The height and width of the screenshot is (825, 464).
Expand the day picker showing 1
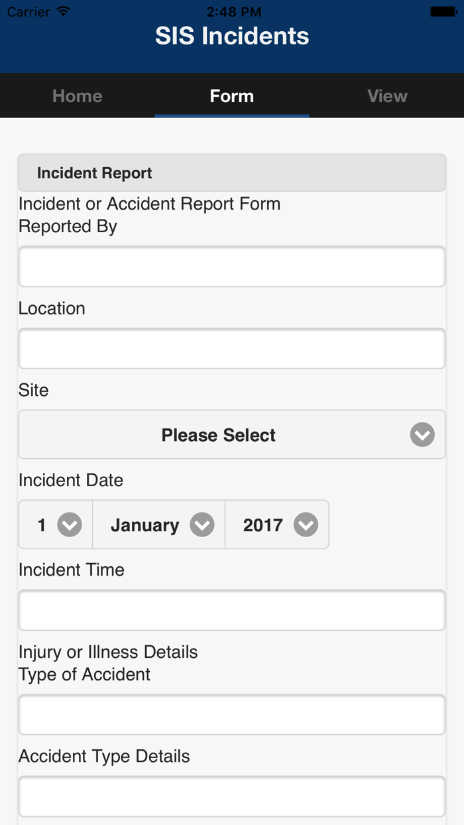55,525
